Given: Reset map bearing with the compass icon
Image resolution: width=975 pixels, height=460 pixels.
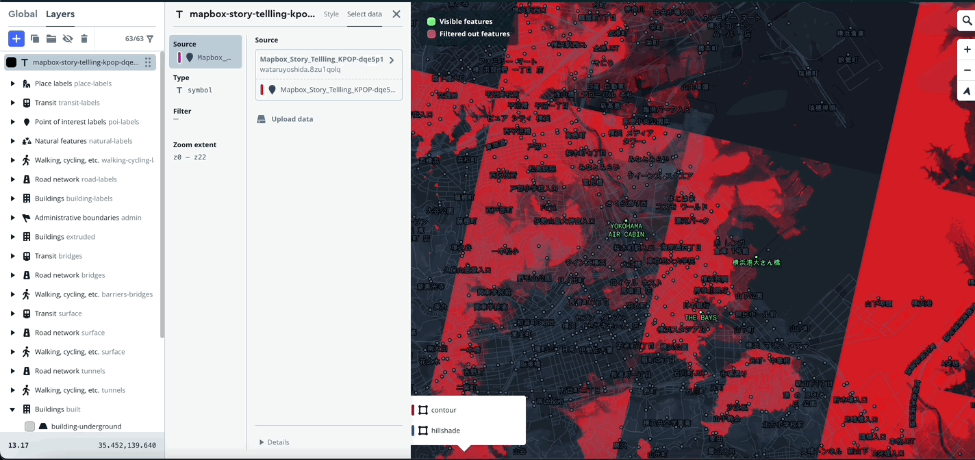Looking at the screenshot, I should [x=967, y=90].
